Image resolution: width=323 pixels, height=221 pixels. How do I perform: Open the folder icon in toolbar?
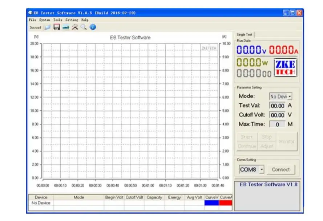48,27
